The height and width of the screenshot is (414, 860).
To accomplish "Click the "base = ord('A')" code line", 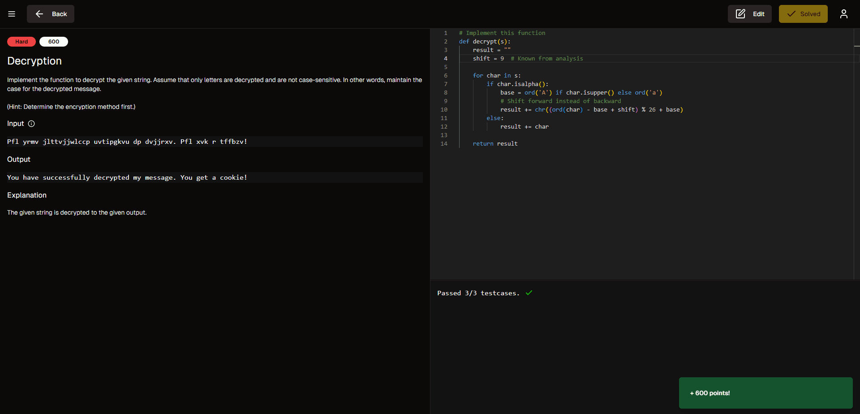I will pyautogui.click(x=581, y=93).
